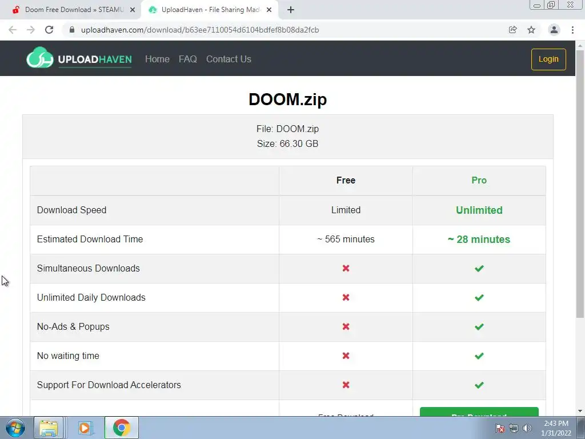Image resolution: width=585 pixels, height=439 pixels.
Task: Click the 'Estimated Download Time' row label
Action: (90, 240)
